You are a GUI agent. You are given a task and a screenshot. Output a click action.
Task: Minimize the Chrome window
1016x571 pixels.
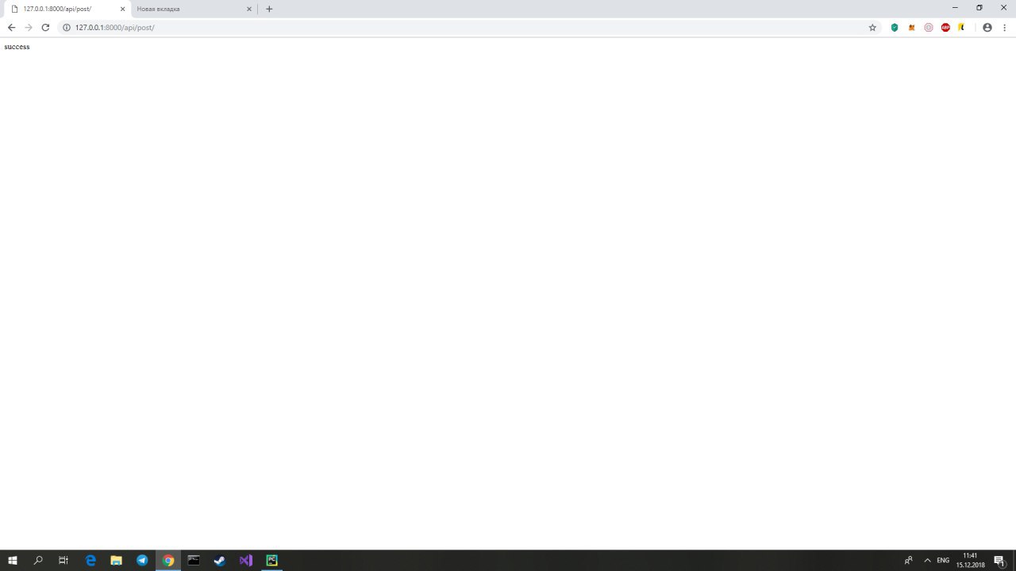coord(955,7)
